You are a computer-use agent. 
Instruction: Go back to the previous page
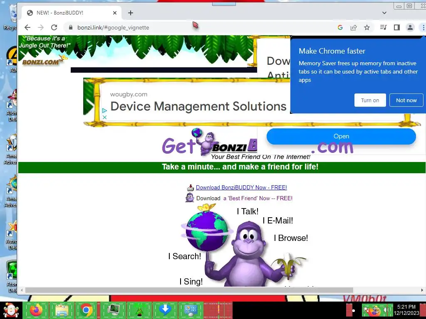tap(27, 27)
